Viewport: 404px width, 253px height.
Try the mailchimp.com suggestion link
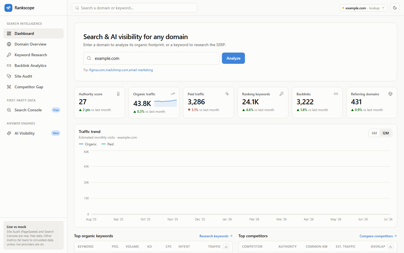pyautogui.click(x=117, y=70)
